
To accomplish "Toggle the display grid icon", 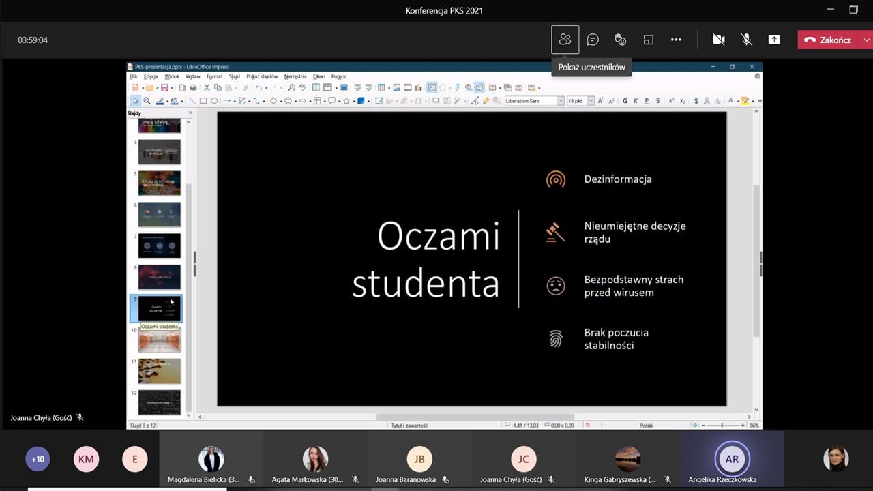I will pyautogui.click(x=315, y=87).
